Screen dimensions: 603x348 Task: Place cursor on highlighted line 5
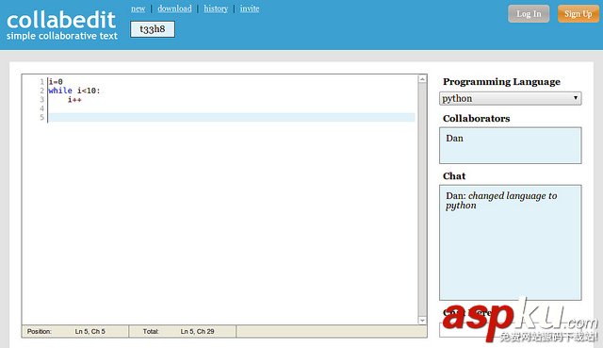(x=231, y=117)
